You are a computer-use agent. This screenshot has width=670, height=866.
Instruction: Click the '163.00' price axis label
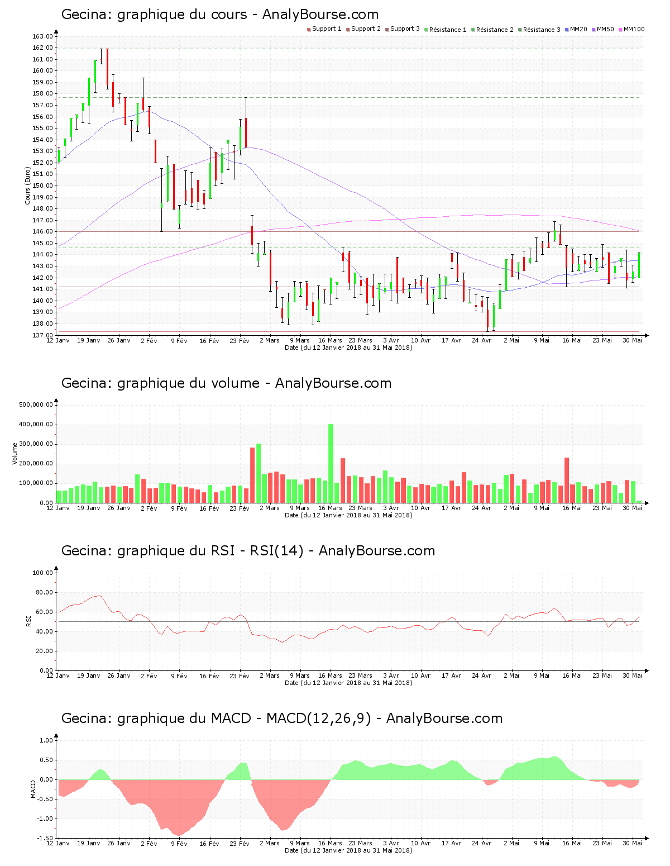[42, 36]
